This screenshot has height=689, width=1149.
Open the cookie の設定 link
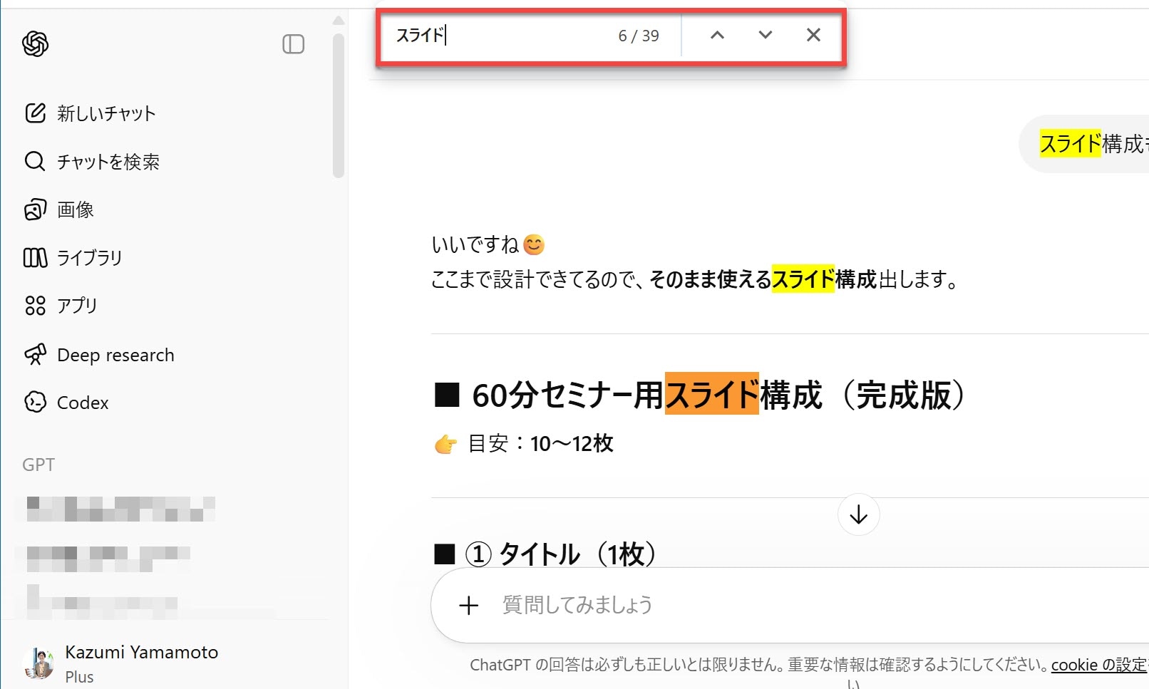(x=1098, y=665)
